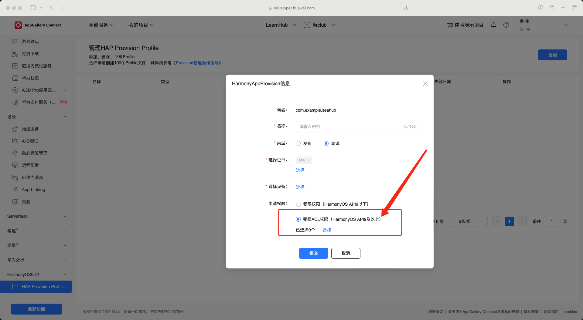Open 预测 icon
583x320 pixels.
point(15,202)
